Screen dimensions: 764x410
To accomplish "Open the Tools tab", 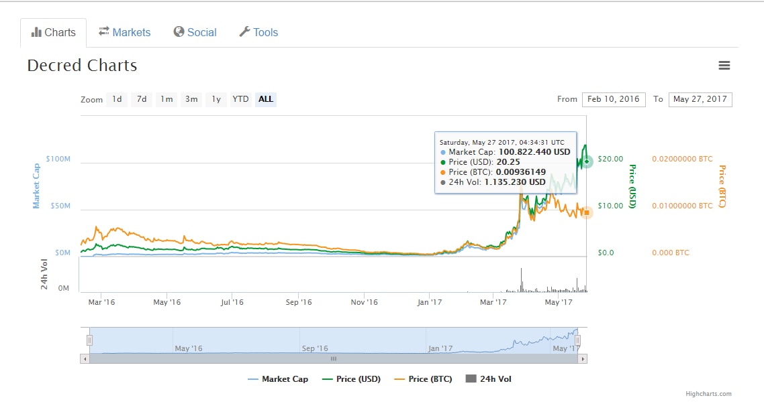I will (258, 33).
